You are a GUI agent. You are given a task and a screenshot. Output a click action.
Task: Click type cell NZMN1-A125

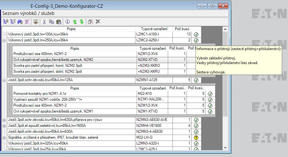[154, 80]
